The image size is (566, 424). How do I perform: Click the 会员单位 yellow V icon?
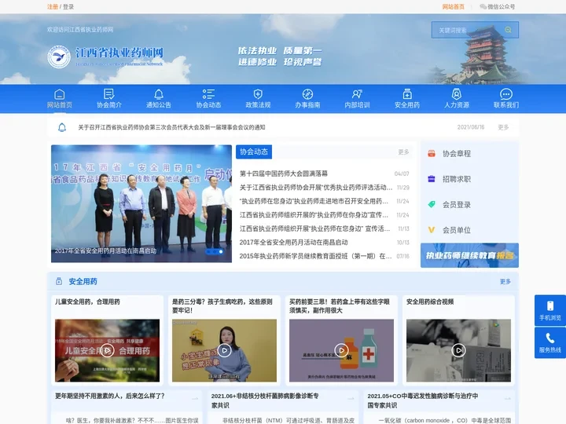tap(432, 229)
